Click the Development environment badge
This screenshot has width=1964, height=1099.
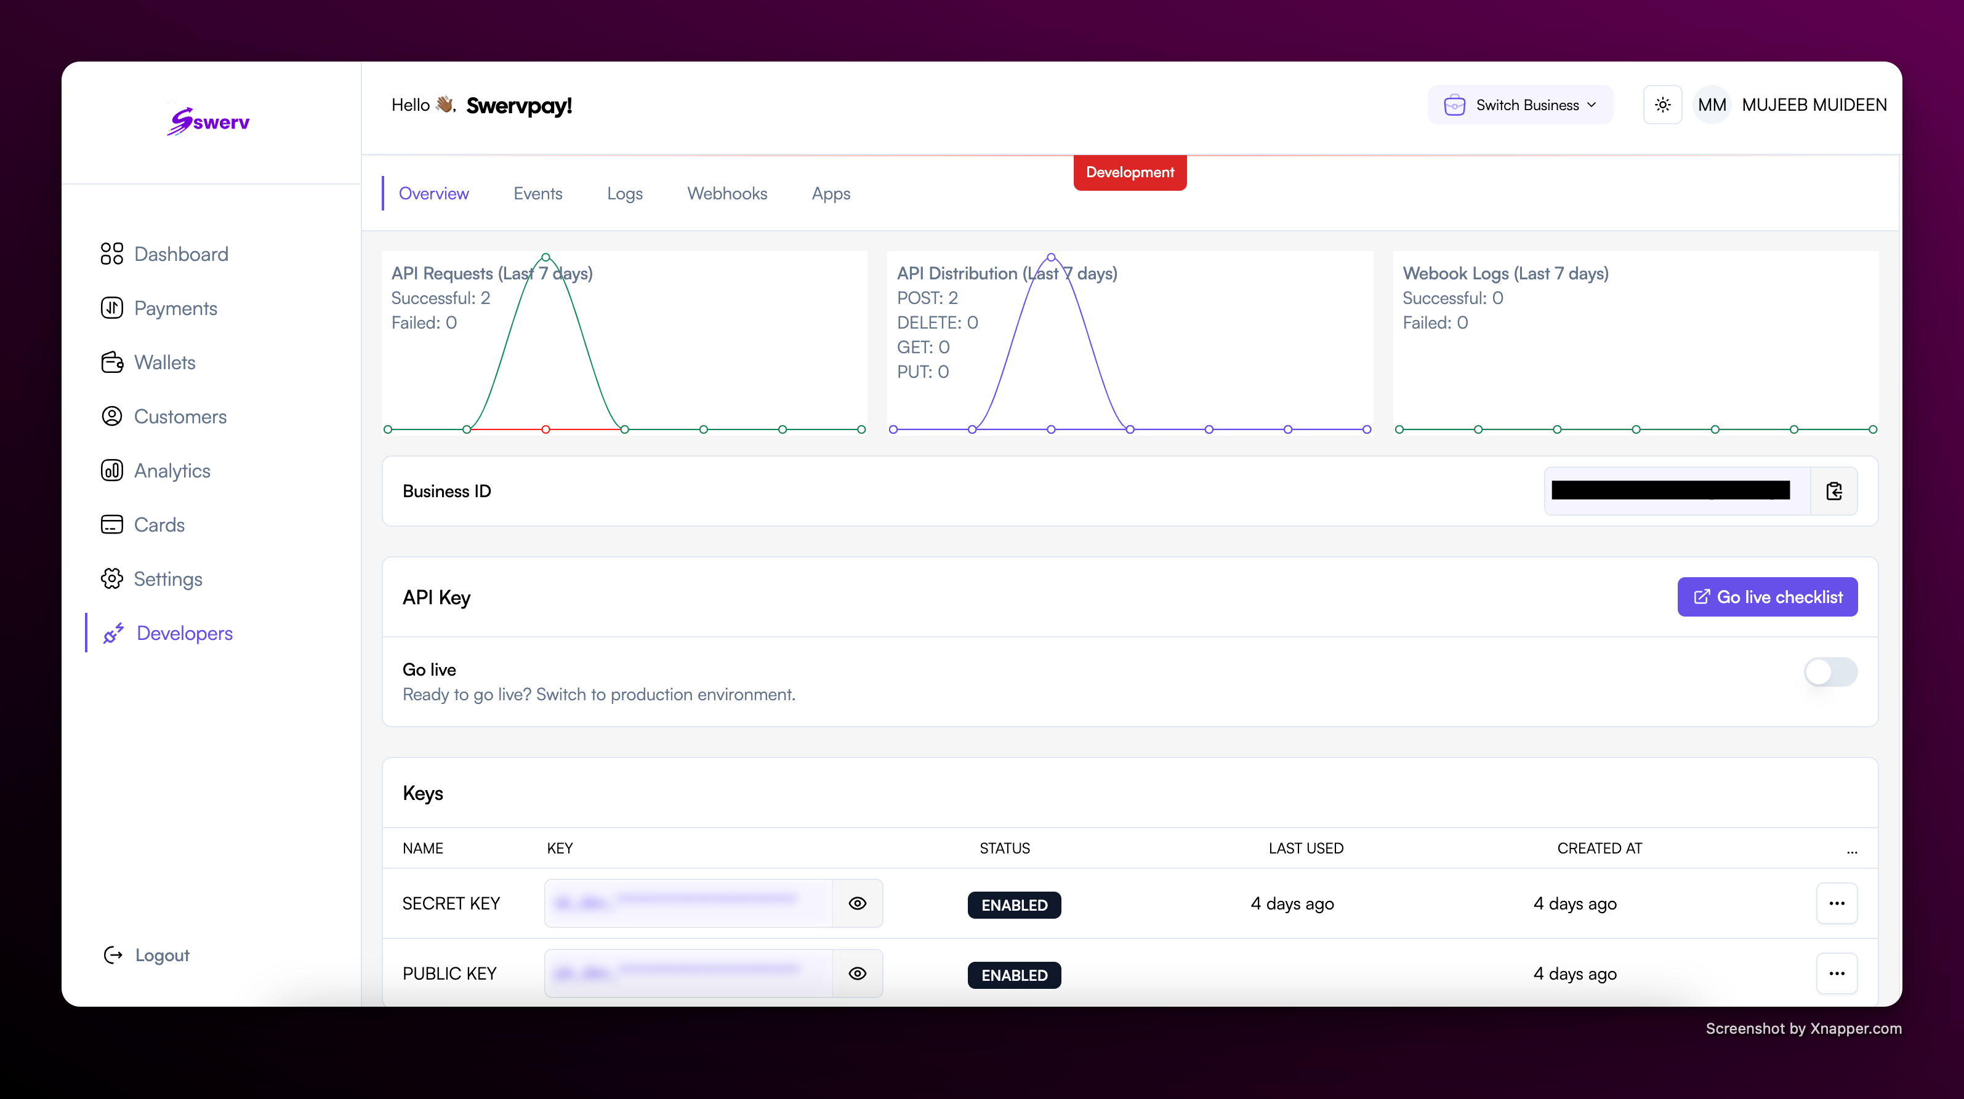(x=1129, y=172)
